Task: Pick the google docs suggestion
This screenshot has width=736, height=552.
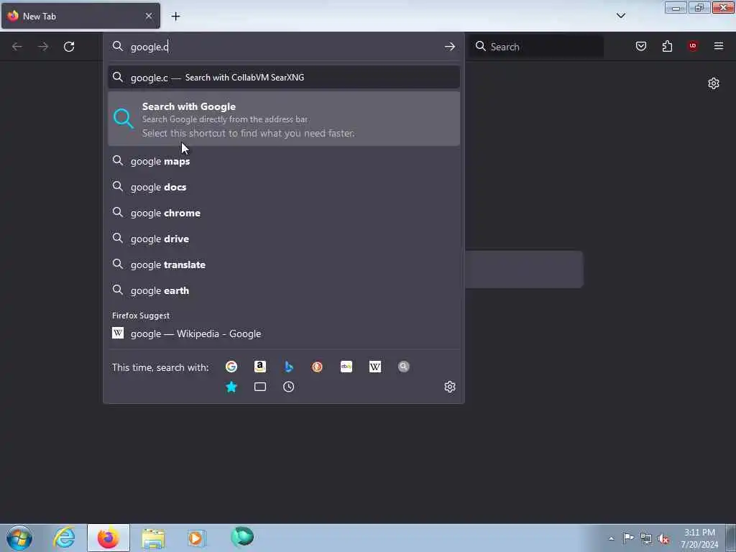Action: click(x=284, y=187)
